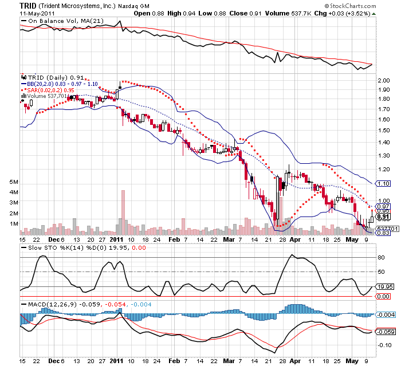The image size is (401, 366).
Task: Click the Feb label on price chart axis
Action: click(174, 239)
